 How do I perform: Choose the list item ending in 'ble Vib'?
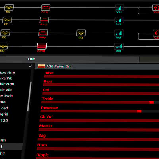click(x=6, y=90)
